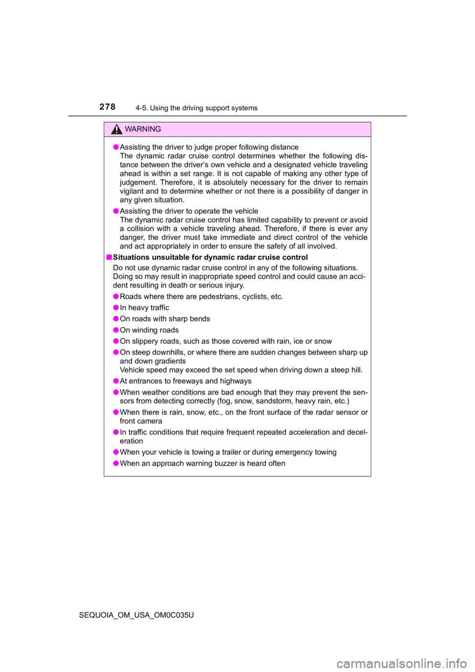Click 'The dynamic radar cruise control determines' paragraph
Viewport: 475px width, 672px height.
click(x=243, y=178)
